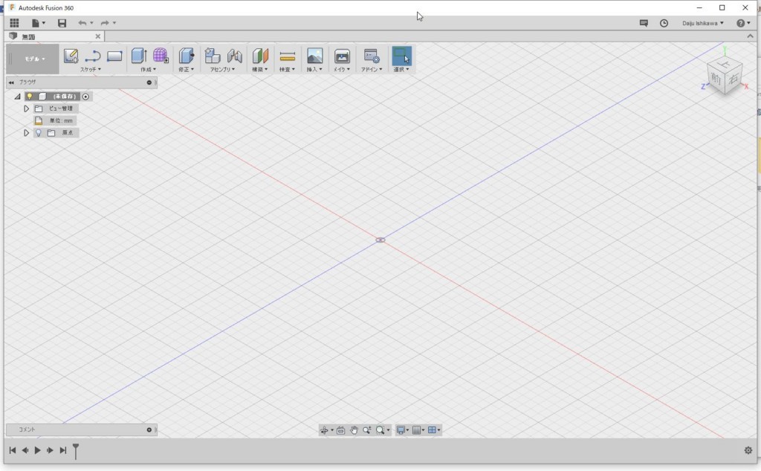This screenshot has width=761, height=471.
Task: Select the Create Form tool
Action: tap(161, 56)
